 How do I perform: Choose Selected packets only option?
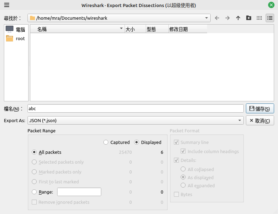click(x=34, y=162)
